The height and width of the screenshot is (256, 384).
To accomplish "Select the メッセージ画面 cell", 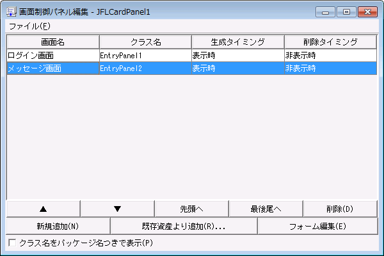I will point(53,68).
